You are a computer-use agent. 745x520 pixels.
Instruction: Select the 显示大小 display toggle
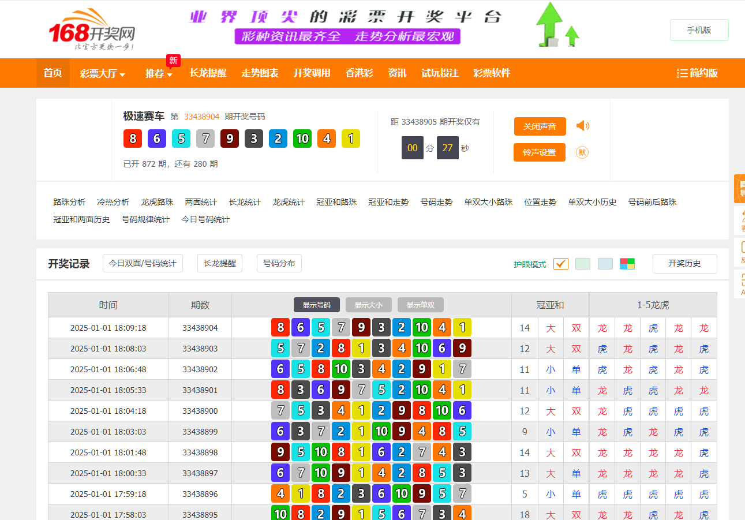coord(368,305)
